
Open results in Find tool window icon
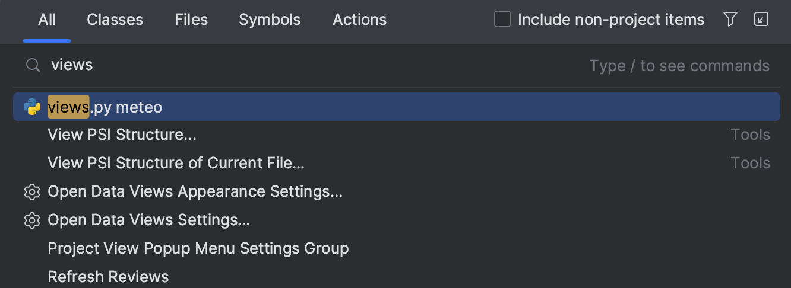pos(761,20)
